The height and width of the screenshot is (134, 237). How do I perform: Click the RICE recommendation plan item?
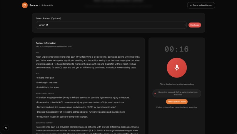[76, 107]
